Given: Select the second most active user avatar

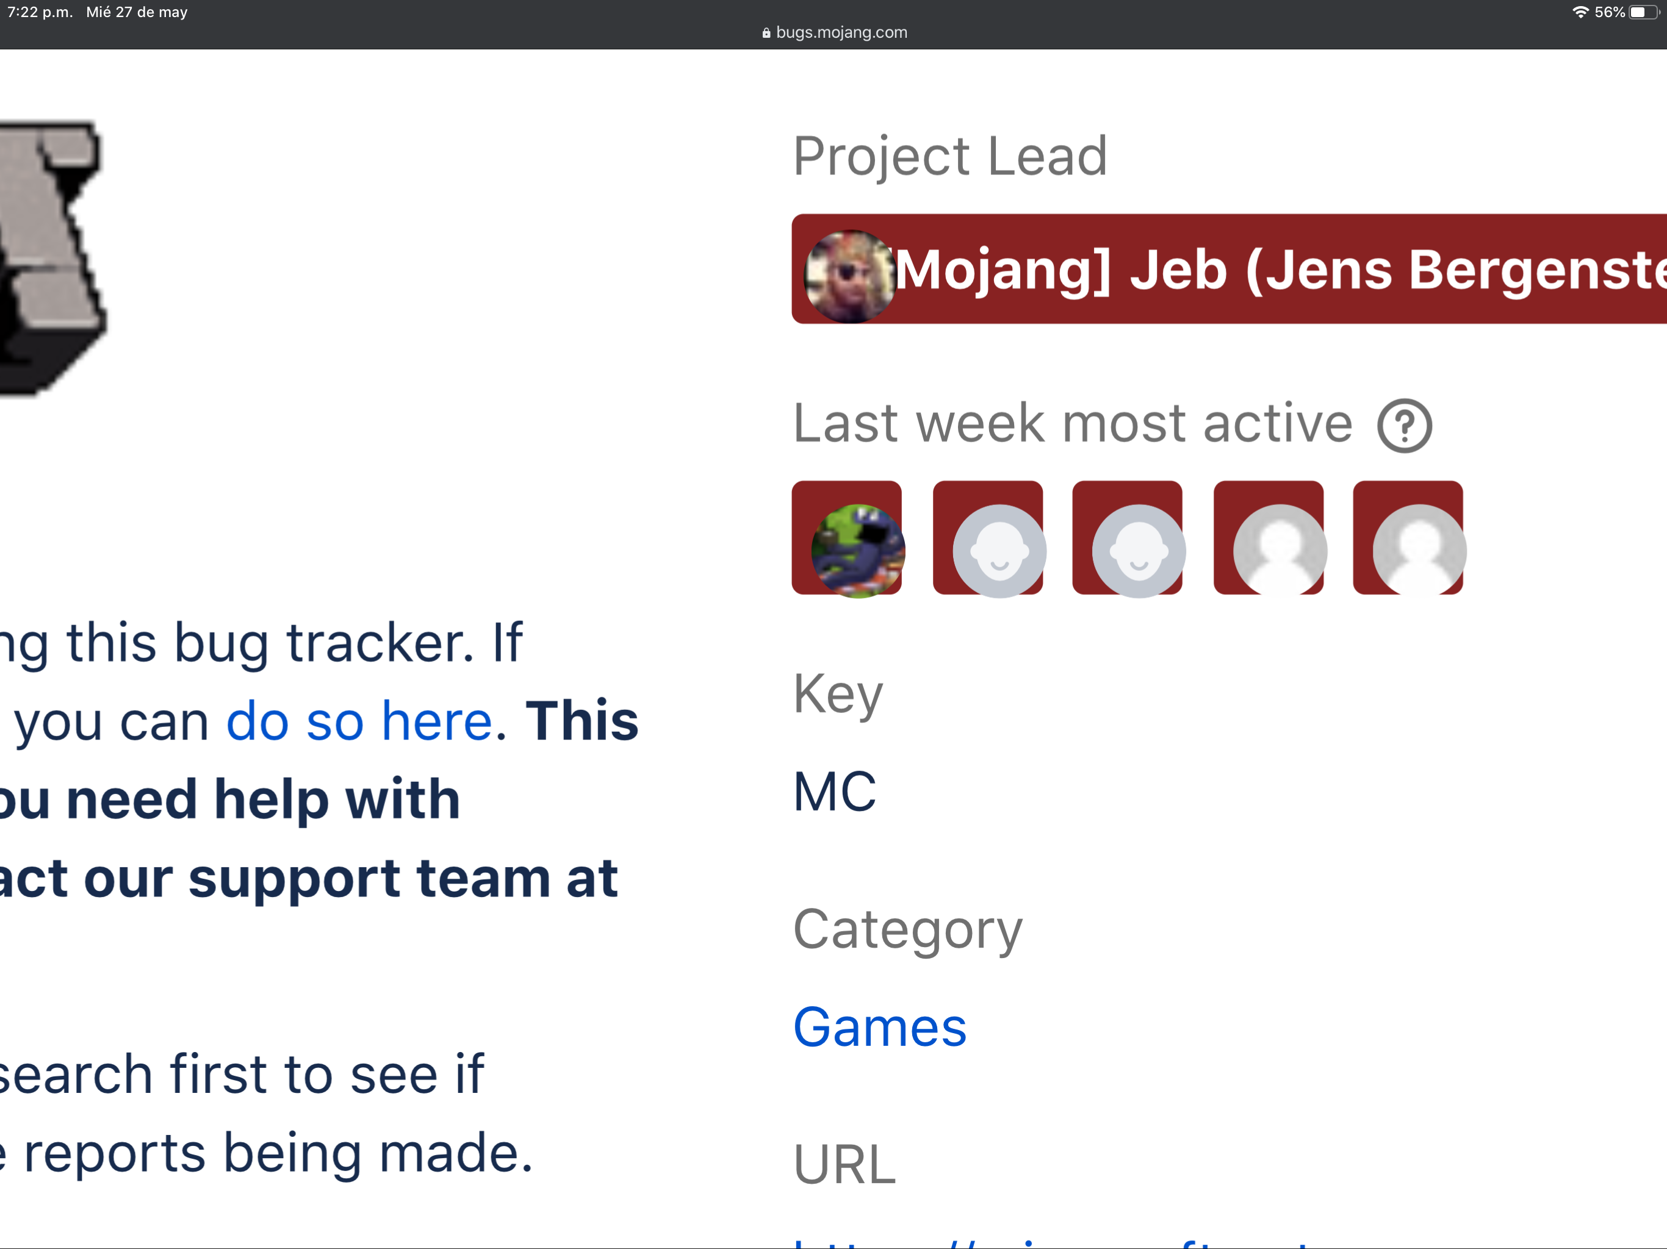Looking at the screenshot, I should (998, 549).
